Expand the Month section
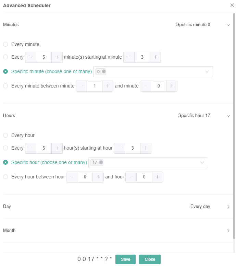This screenshot has height=268, width=237. [x=228, y=231]
